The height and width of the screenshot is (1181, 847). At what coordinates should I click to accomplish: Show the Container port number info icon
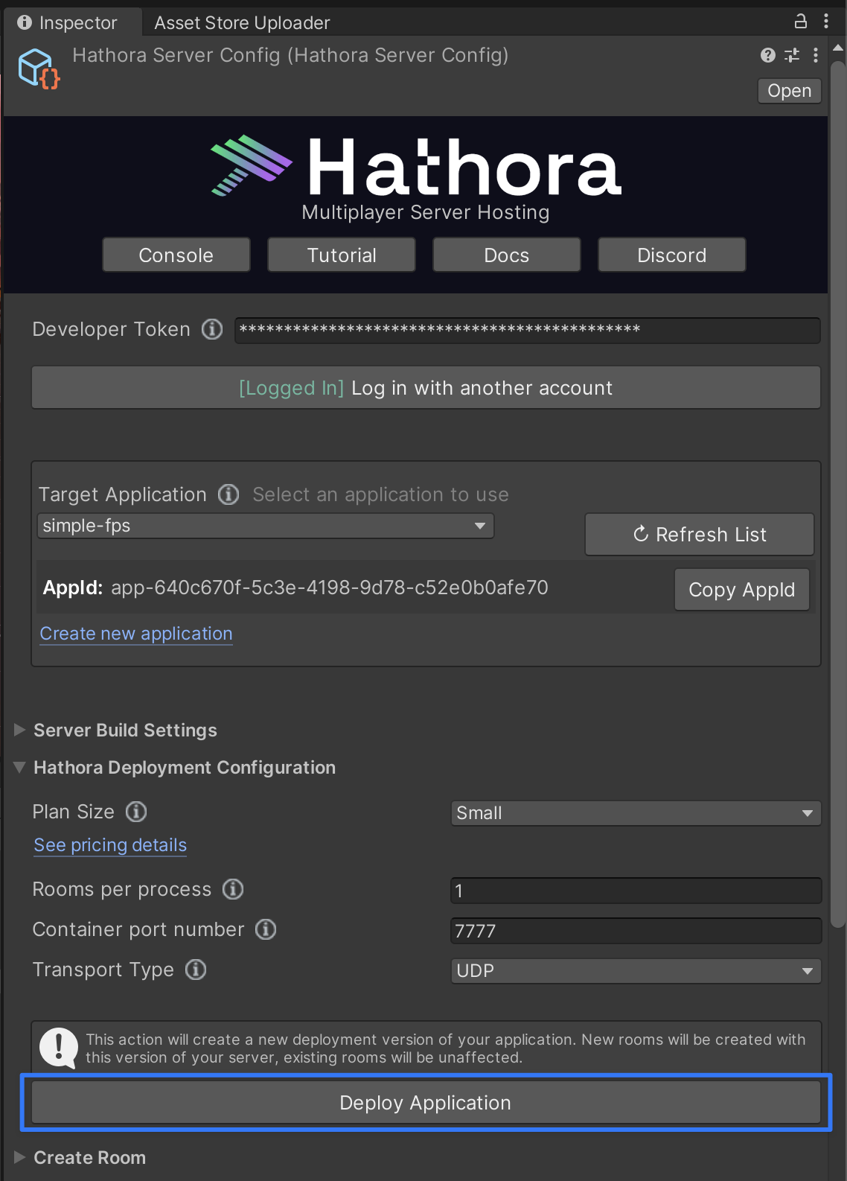click(x=266, y=929)
